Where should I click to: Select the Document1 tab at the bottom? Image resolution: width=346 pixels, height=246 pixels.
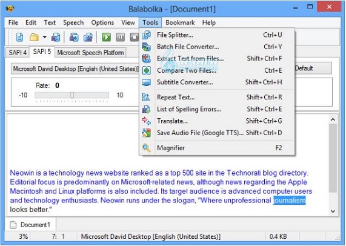tap(30, 225)
